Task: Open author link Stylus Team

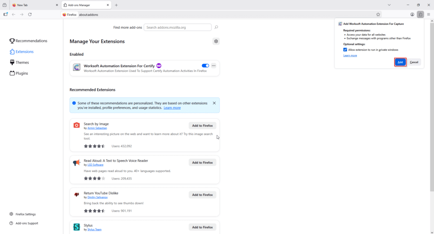Action: (95, 230)
